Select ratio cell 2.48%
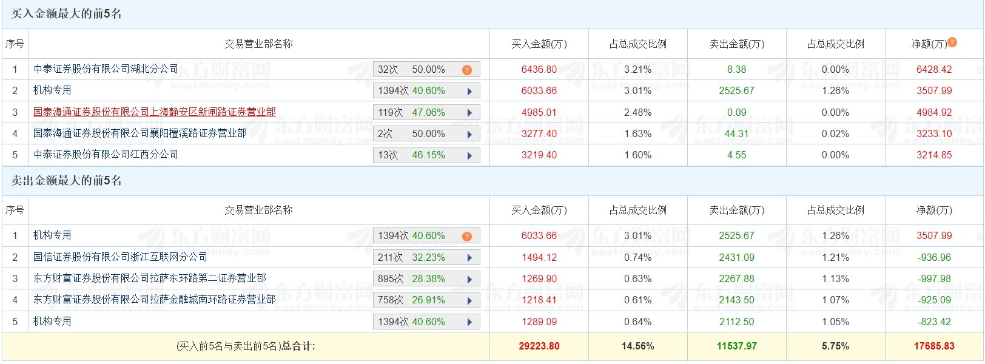Image resolution: width=985 pixels, height=364 pixels. [x=638, y=113]
